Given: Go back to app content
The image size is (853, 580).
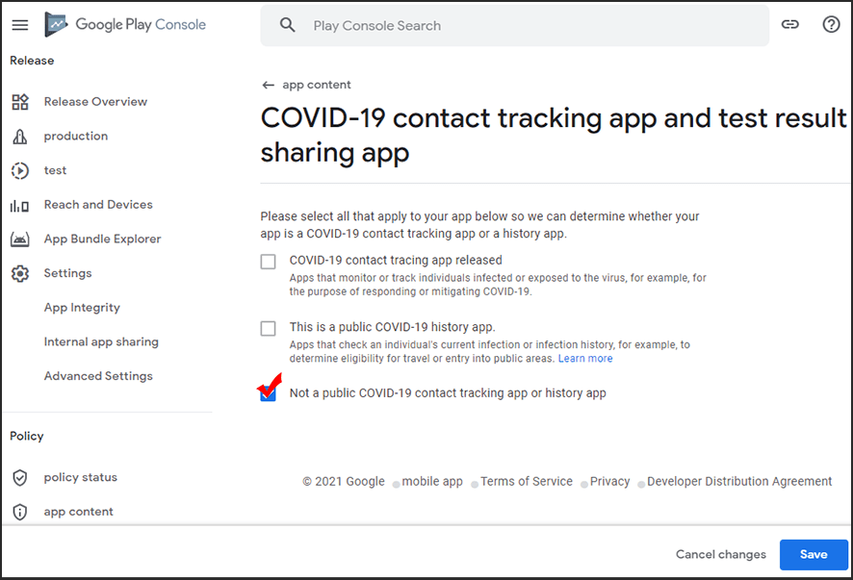Looking at the screenshot, I should point(307,85).
